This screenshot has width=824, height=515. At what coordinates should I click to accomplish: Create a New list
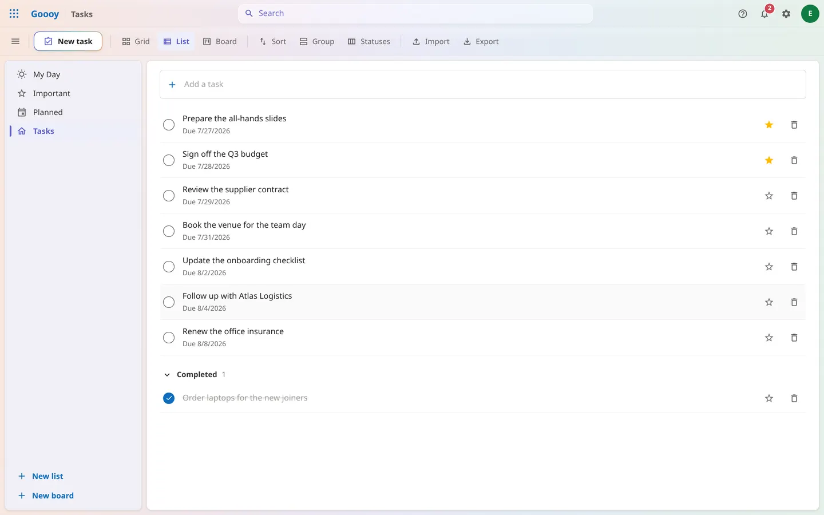41,476
